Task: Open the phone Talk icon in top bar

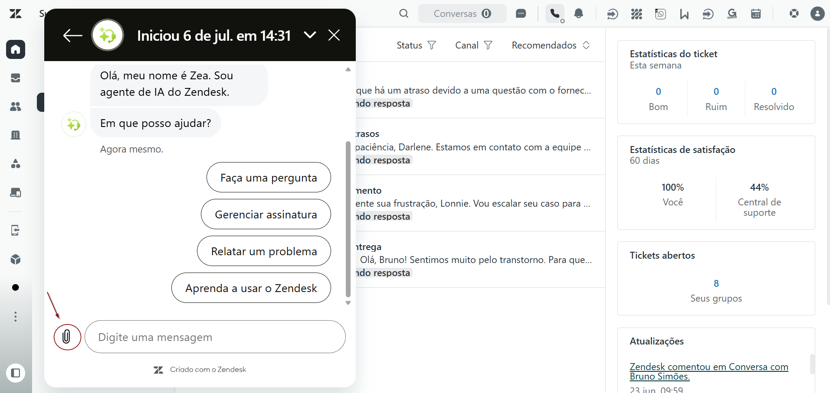Action: pos(555,13)
